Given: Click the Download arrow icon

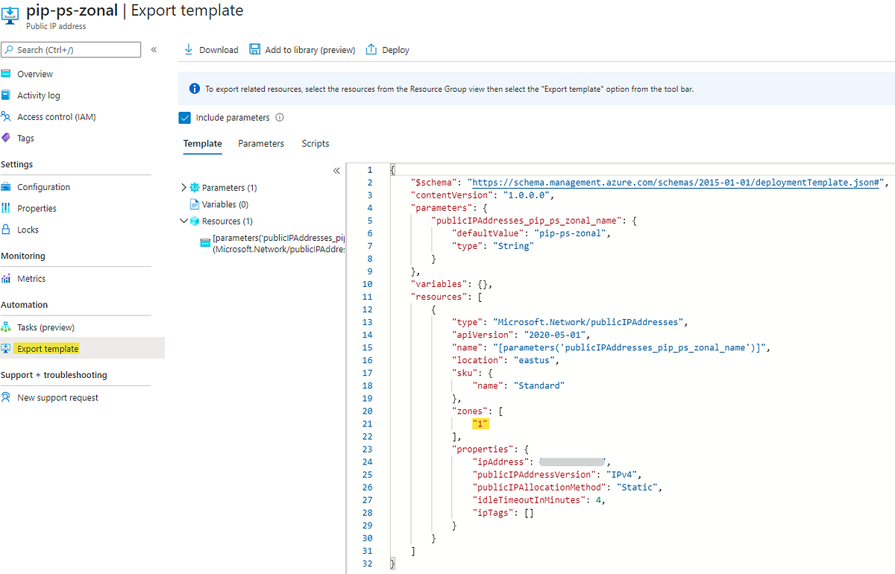Looking at the screenshot, I should (188, 49).
